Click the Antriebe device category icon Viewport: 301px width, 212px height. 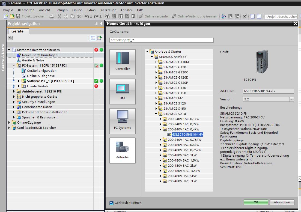122,150
